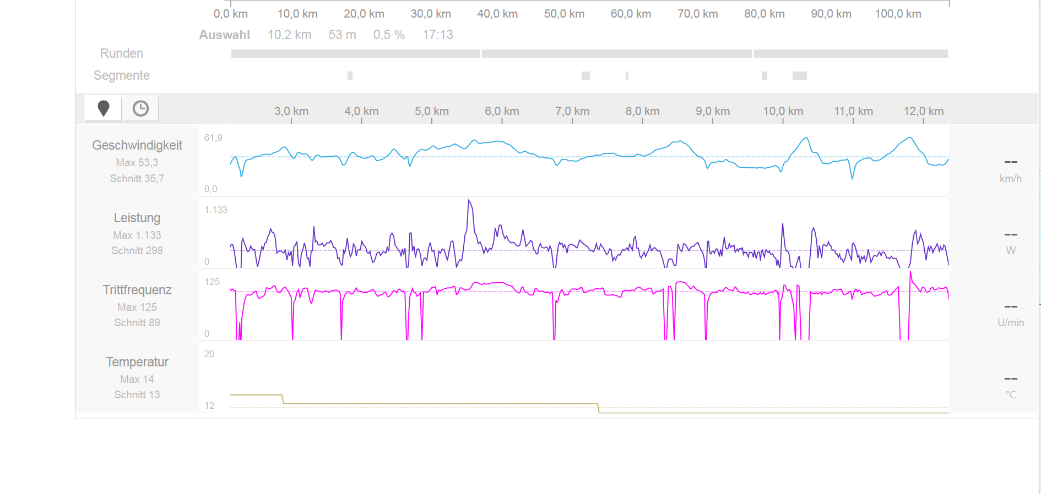Viewport: 1041px width, 494px height.
Task: Click the highest power peak in Leistung graph
Action: click(x=469, y=202)
